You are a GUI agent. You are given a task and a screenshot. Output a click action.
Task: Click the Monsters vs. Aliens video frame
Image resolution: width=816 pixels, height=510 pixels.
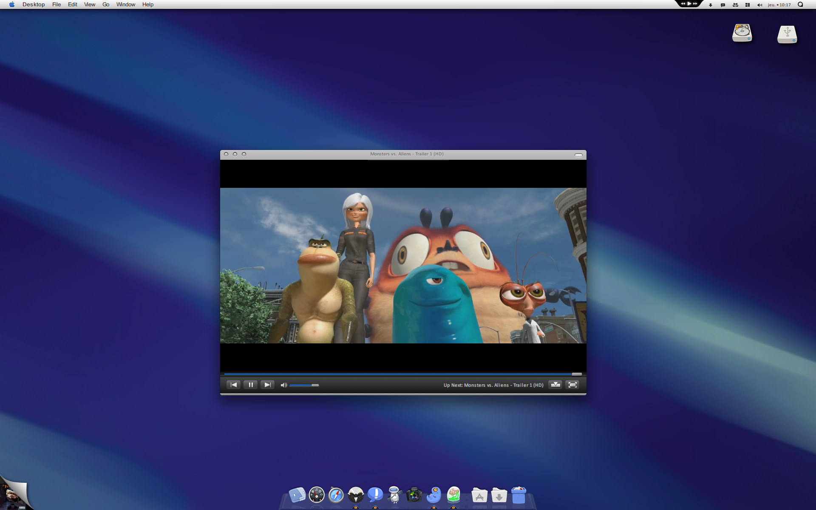pyautogui.click(x=403, y=266)
